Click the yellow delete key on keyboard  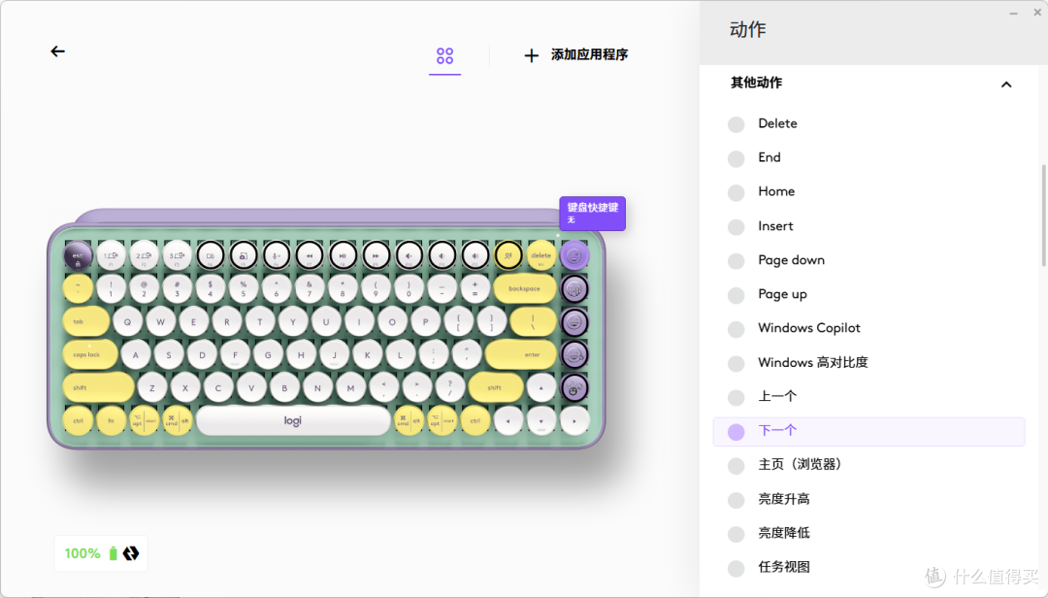(540, 255)
